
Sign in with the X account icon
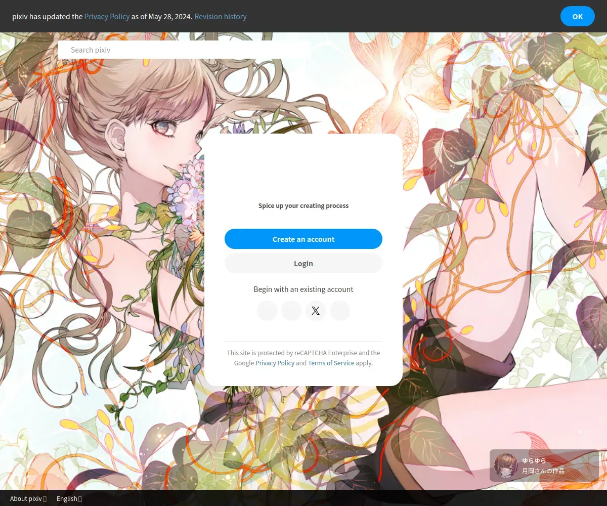point(316,311)
